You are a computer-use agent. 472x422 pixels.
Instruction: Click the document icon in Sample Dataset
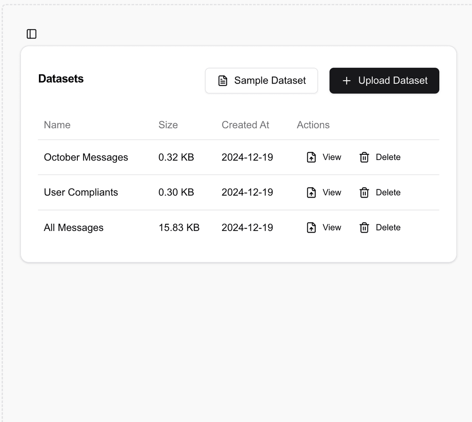[x=223, y=81]
